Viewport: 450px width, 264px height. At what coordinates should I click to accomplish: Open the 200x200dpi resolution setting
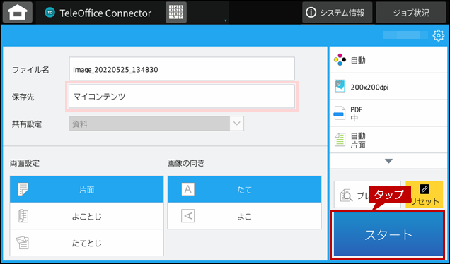pyautogui.click(x=388, y=87)
